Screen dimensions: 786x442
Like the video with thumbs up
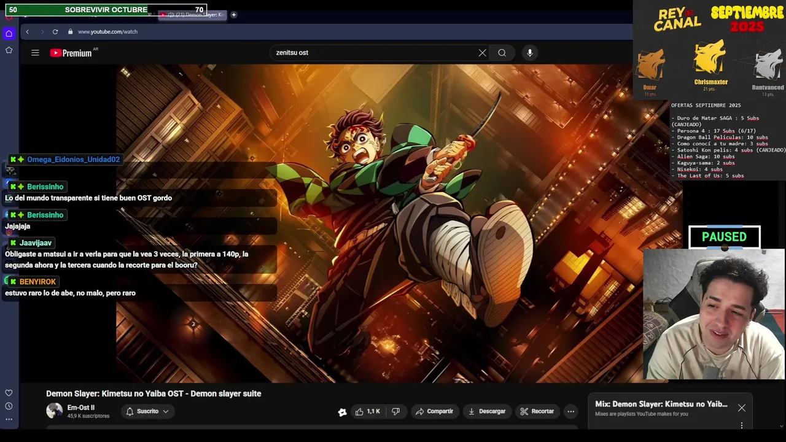[x=367, y=411]
